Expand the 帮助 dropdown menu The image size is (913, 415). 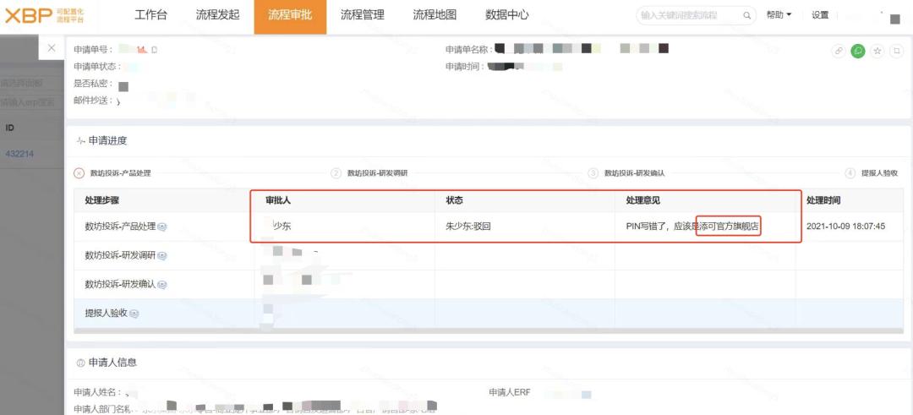[x=779, y=16]
